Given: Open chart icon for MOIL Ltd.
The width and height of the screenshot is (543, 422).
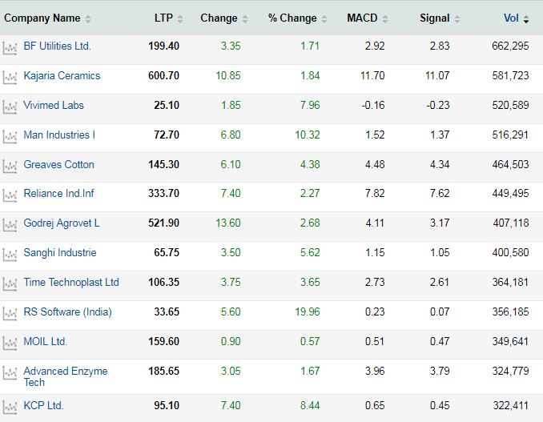Looking at the screenshot, I should pyautogui.click(x=10, y=343).
